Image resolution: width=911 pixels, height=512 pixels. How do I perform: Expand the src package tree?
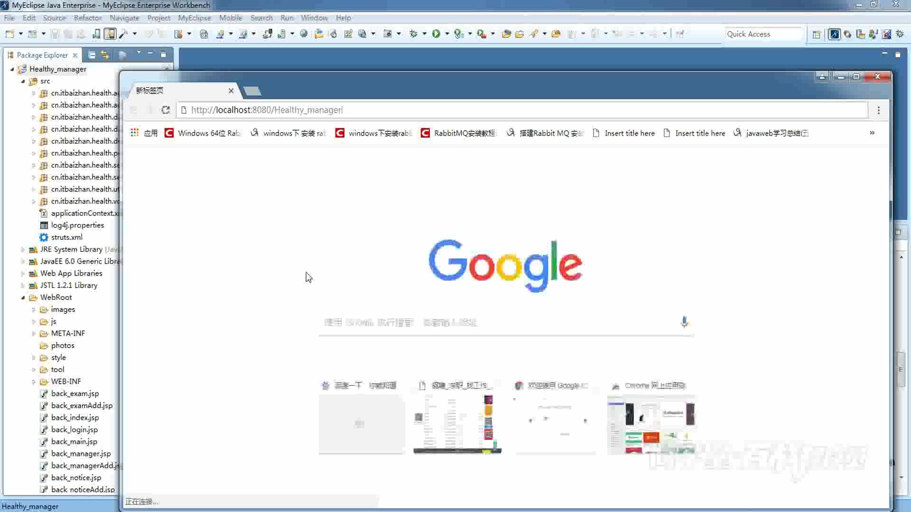(22, 81)
